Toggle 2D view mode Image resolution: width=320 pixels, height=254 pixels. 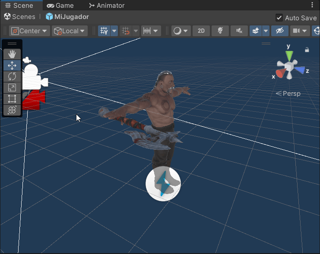[x=201, y=31]
